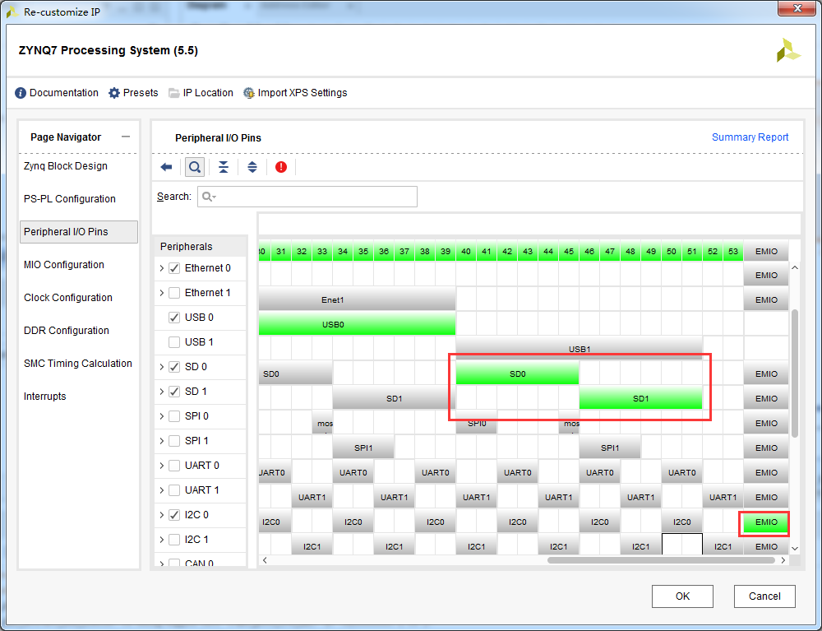The height and width of the screenshot is (631, 822).
Task: Expand SPI 1 tree node
Action: [x=161, y=441]
